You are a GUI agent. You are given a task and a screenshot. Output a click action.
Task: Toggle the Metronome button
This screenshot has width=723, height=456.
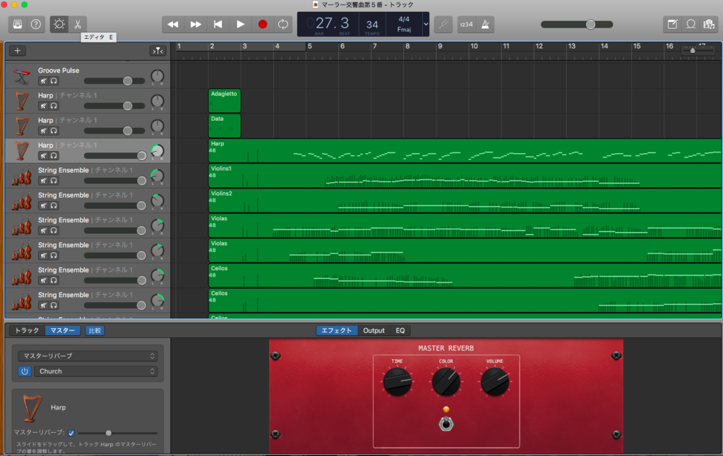point(485,24)
